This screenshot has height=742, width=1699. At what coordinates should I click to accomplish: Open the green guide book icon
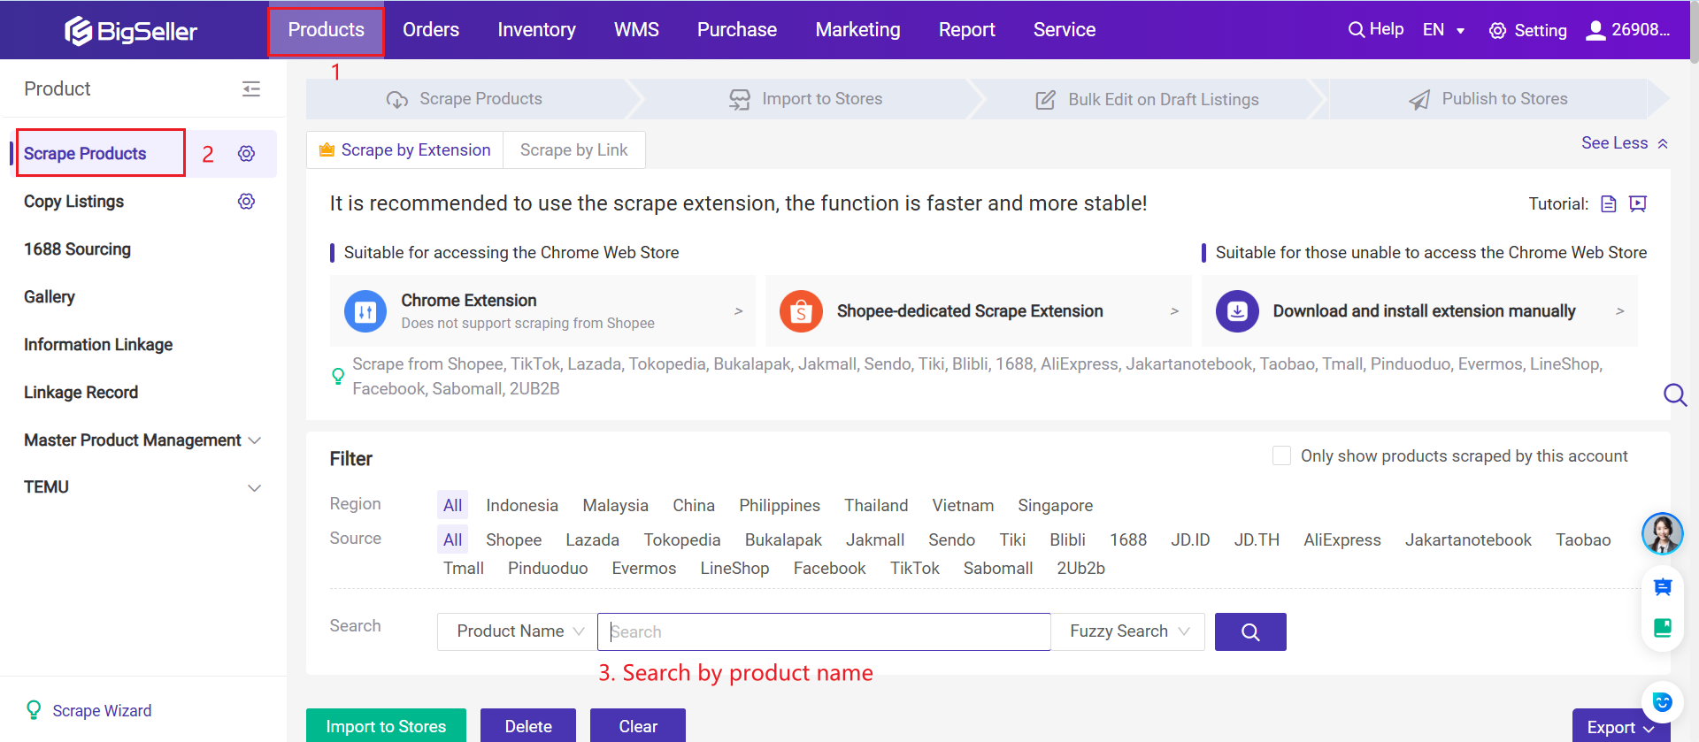1663,628
